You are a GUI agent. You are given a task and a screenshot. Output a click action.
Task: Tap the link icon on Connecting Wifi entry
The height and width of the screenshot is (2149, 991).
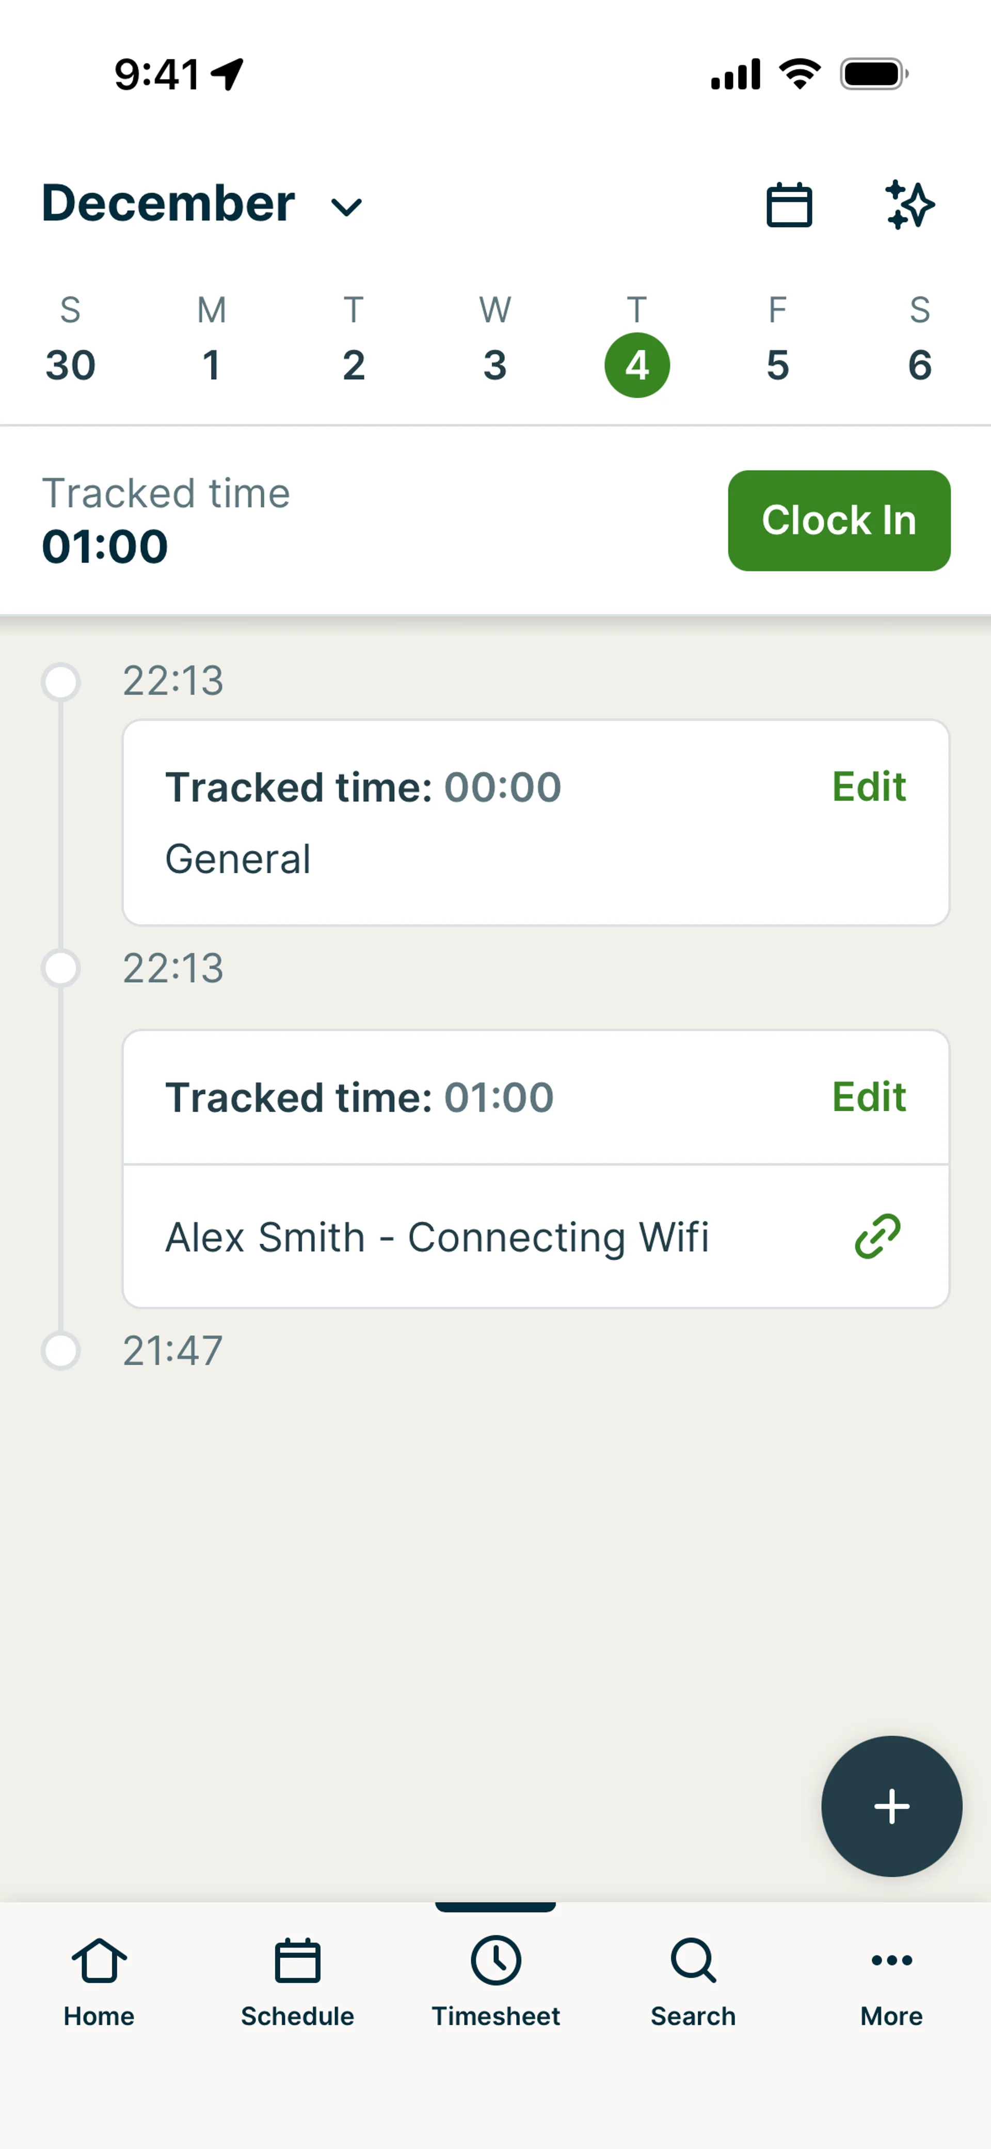(877, 1236)
